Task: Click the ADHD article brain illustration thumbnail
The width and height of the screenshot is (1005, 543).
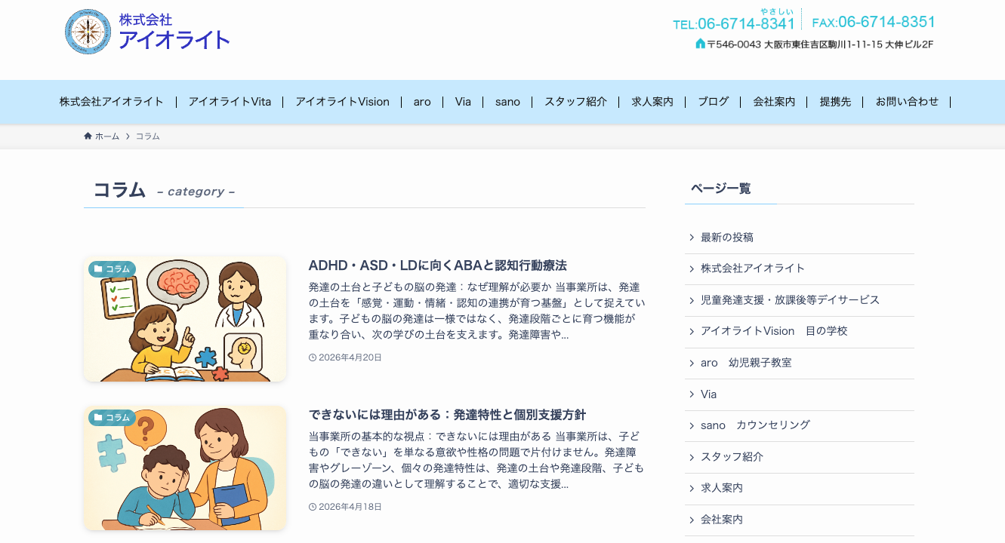Action: 185,319
